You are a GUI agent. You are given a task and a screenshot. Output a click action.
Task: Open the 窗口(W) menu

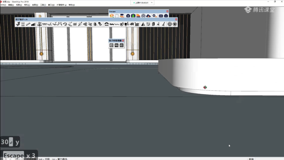(x=51, y=5)
